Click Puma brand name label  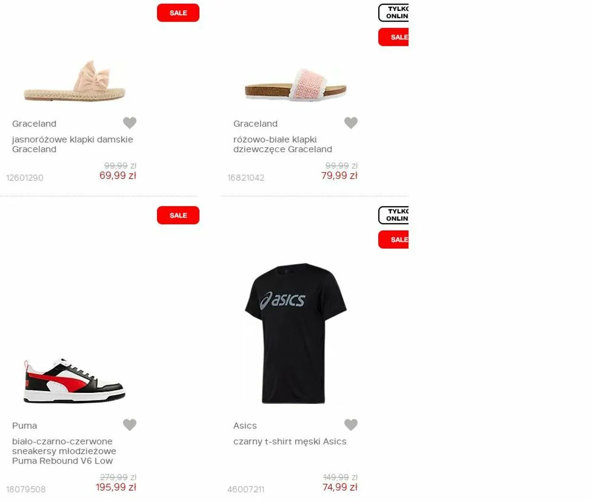[x=25, y=425]
